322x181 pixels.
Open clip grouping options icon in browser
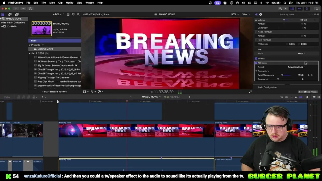(73, 14)
